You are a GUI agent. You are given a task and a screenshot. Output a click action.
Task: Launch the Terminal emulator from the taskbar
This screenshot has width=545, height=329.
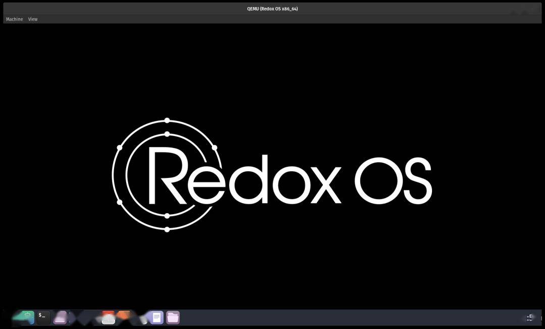click(43, 317)
